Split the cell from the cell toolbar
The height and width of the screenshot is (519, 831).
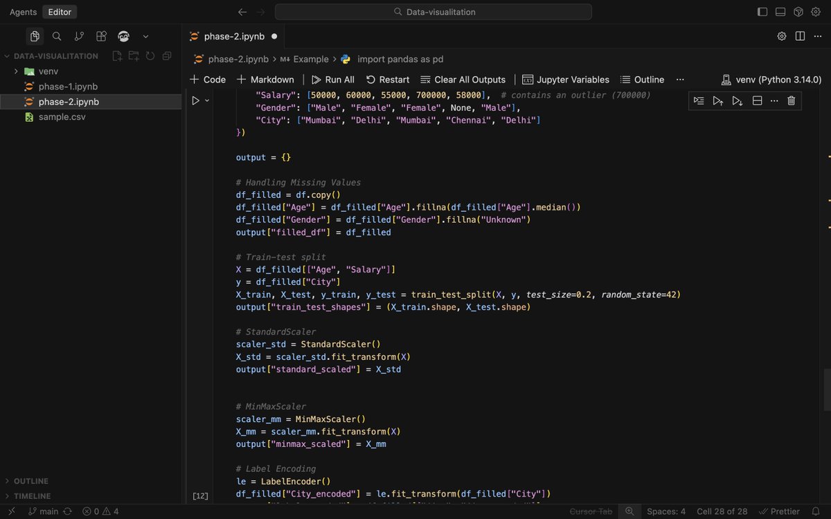point(757,101)
